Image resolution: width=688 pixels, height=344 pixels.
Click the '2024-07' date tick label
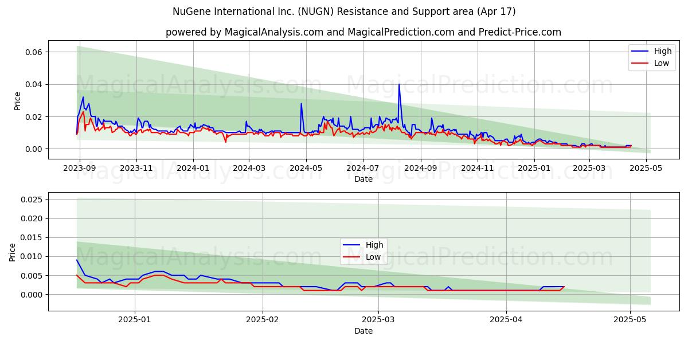[x=362, y=168]
